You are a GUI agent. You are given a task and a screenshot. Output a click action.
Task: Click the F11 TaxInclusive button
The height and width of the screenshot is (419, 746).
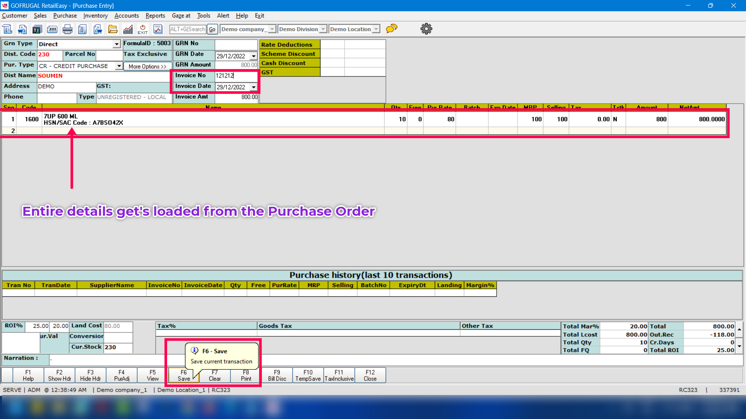(x=339, y=375)
